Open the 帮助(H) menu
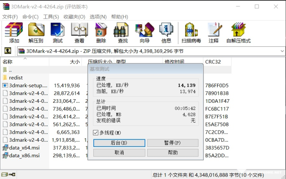The height and width of the screenshot is (179, 286). 120,17
